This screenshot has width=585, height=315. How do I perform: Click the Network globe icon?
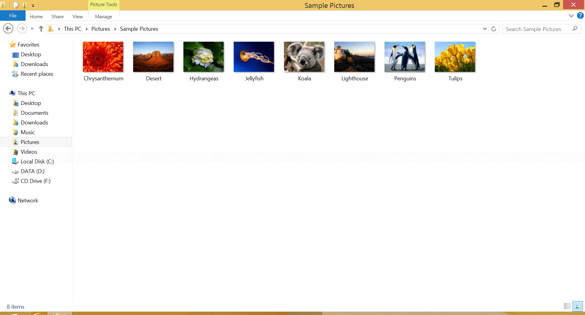point(12,200)
